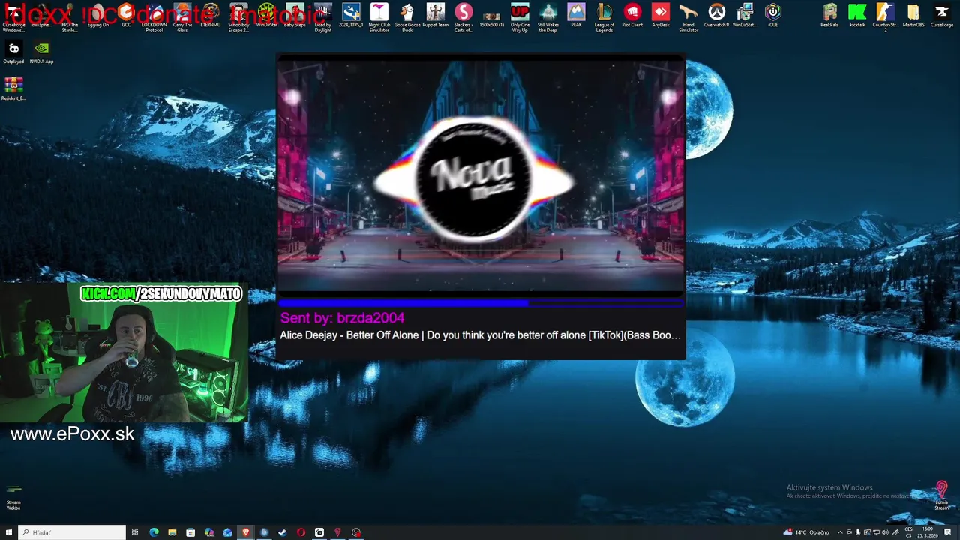Viewport: 960px width, 540px height.
Task: Open the AnyDesk desktop shortcut
Action: coord(661,16)
